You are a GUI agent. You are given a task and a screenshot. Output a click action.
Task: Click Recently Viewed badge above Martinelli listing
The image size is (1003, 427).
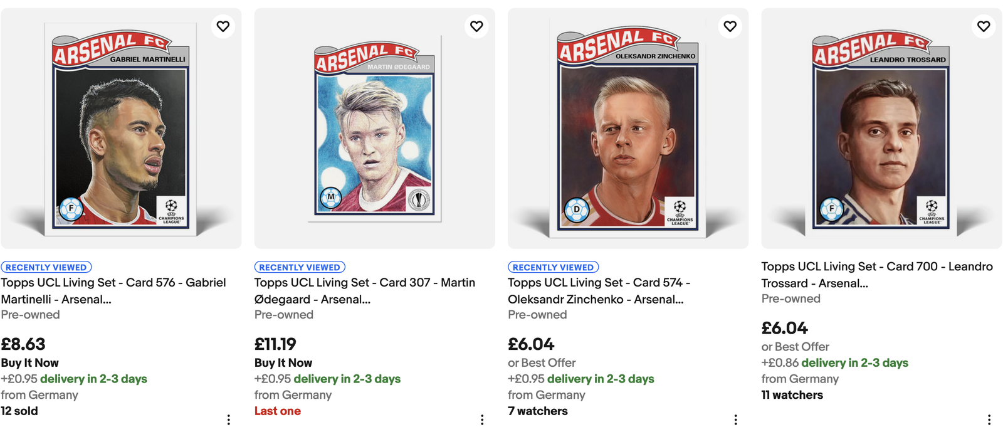pyautogui.click(x=46, y=267)
